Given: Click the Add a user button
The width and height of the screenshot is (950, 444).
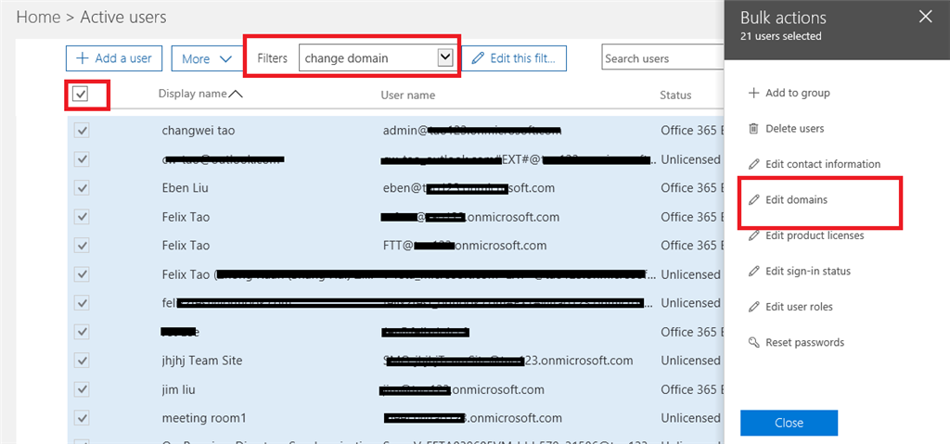Looking at the screenshot, I should tap(114, 58).
